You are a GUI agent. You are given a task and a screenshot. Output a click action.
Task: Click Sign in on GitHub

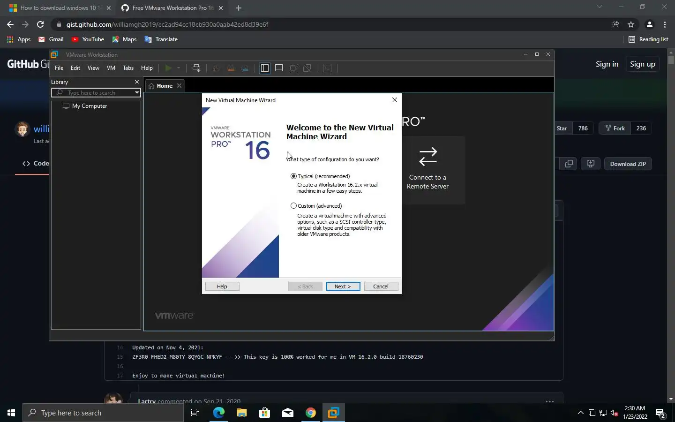[607, 64]
